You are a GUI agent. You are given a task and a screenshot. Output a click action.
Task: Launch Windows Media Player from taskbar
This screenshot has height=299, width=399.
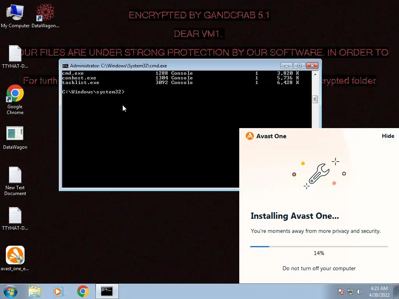[x=58, y=291]
